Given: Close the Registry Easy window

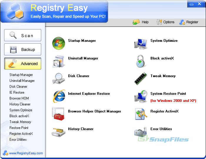Looking at the screenshot, I should click(200, 4).
